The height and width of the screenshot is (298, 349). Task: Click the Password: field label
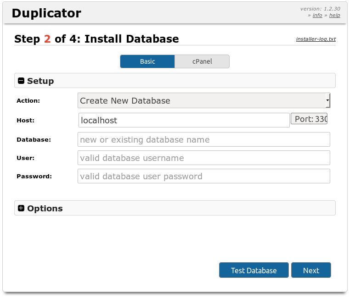34,176
